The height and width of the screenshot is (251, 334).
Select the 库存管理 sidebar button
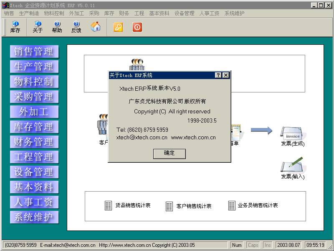[x=34, y=127]
